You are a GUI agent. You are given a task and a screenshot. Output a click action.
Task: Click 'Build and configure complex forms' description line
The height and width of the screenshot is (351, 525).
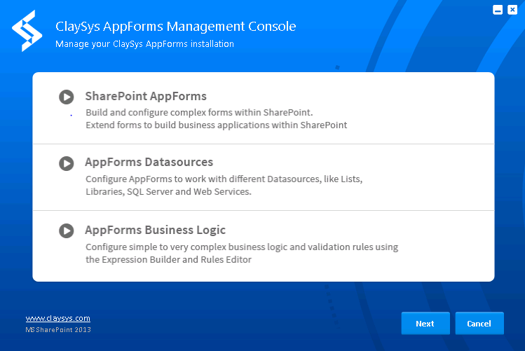point(199,112)
